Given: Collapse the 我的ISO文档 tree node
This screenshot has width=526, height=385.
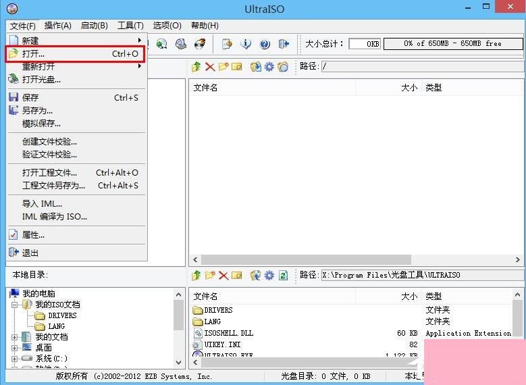Looking at the screenshot, I should click(x=14, y=305).
